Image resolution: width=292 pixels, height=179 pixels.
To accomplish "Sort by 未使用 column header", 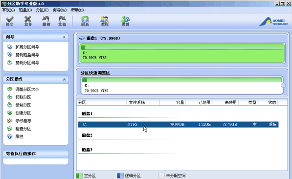I will tap(225, 102).
